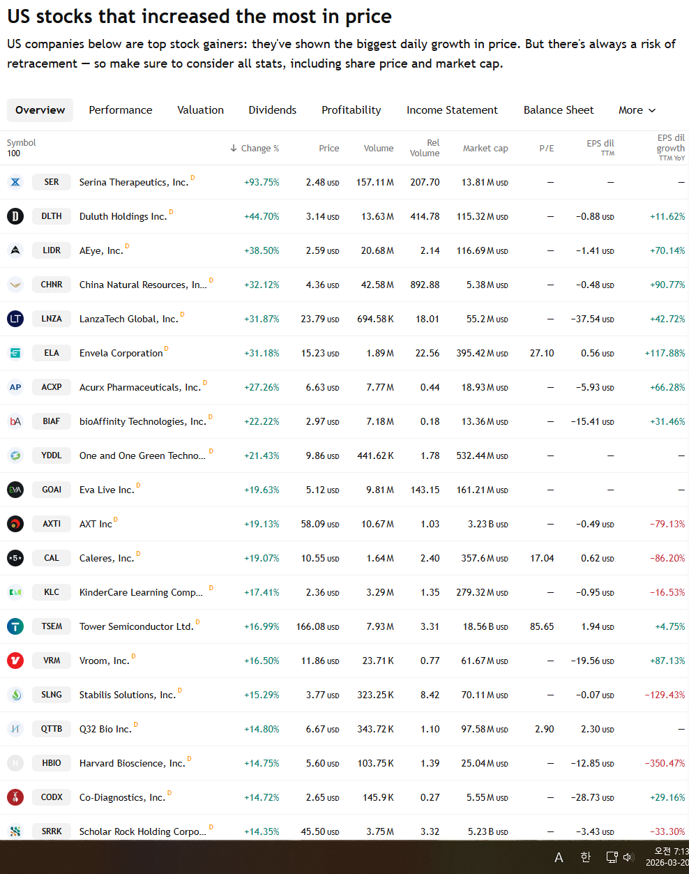This screenshot has height=874, width=689.
Task: Click the KinderCare logo icon
Action: point(15,592)
